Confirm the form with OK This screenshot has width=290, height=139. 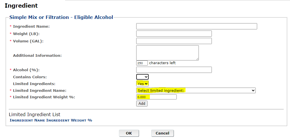click(x=129, y=133)
